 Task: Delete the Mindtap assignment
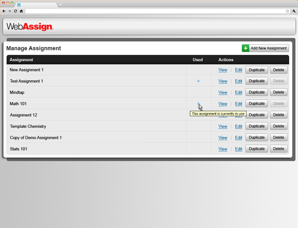click(x=278, y=93)
